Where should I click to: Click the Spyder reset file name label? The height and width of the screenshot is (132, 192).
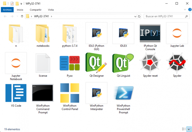pyautogui.click(x=150, y=76)
